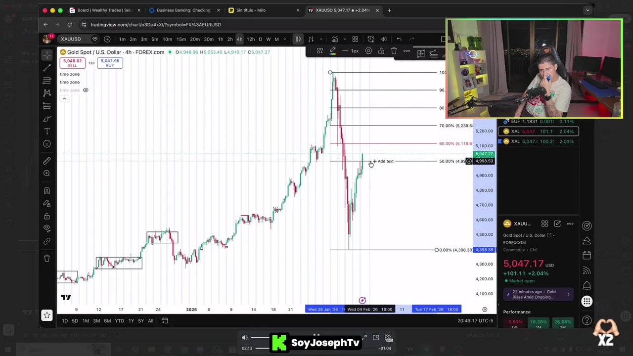
Task: Open price scale settings gear
Action: [485, 310]
